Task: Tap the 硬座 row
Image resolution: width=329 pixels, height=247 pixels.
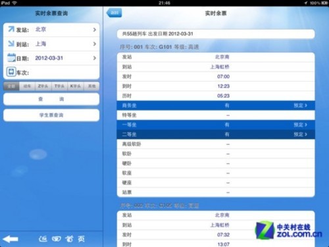Action: [x=216, y=182]
